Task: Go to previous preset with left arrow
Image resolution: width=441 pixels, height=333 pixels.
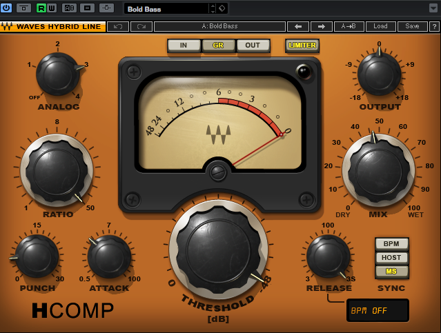Action: pos(298,27)
